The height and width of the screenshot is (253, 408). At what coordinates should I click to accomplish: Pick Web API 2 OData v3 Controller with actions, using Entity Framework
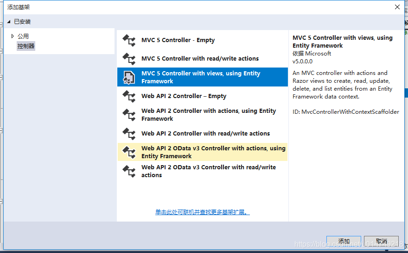click(203, 152)
